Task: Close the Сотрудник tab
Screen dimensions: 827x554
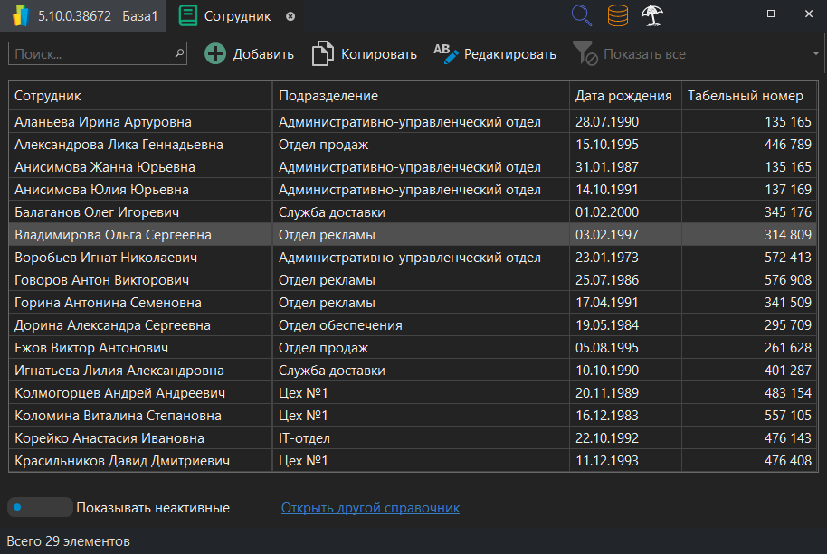Action: click(x=290, y=16)
